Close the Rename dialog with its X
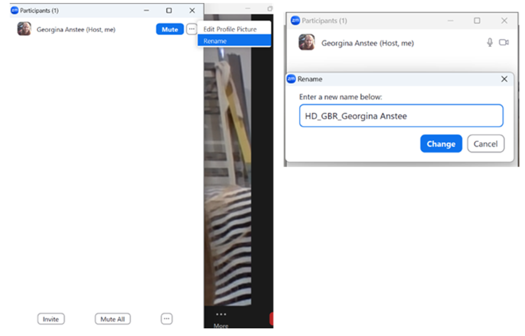525x336 pixels. click(504, 79)
